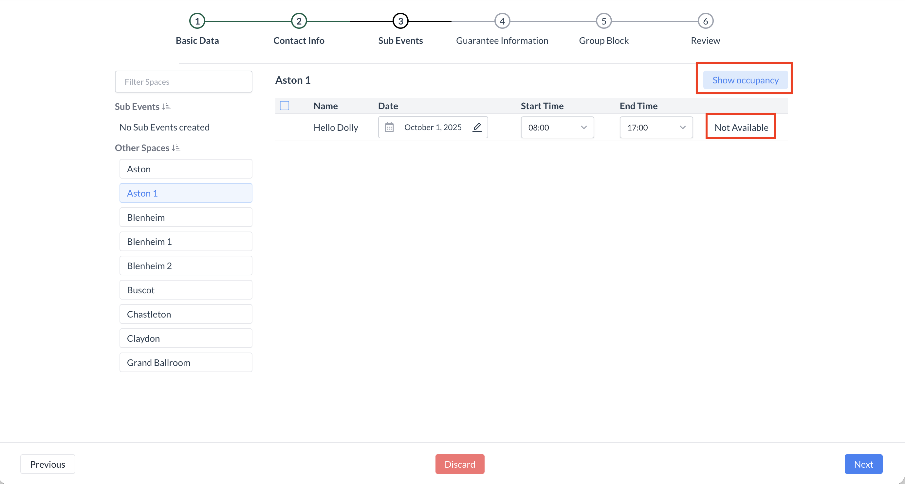Click the calendar icon in the Date field
Image resolution: width=905 pixels, height=484 pixels.
pos(389,128)
